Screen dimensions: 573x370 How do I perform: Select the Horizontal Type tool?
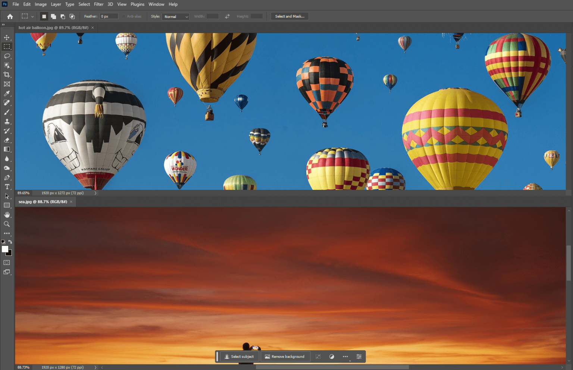click(x=7, y=187)
